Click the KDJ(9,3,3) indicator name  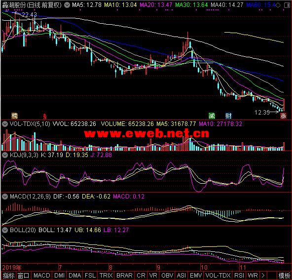[x=24, y=155]
